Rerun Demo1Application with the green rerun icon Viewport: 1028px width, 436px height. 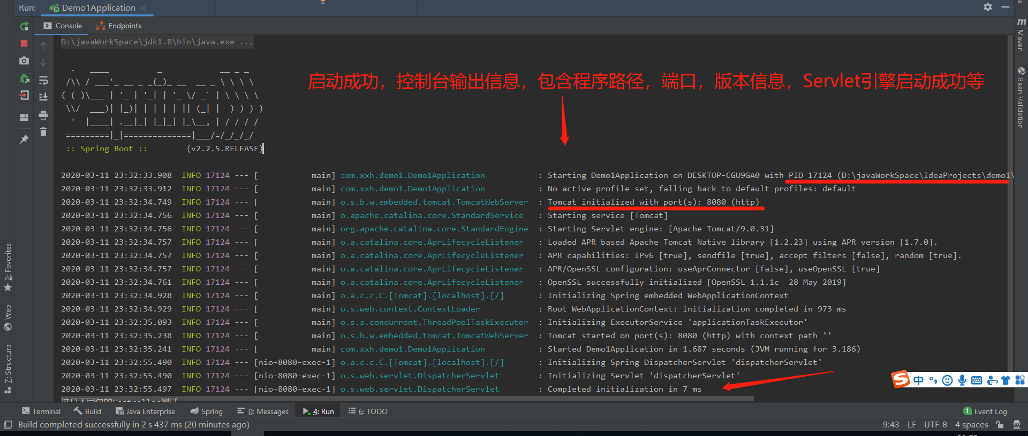(24, 26)
